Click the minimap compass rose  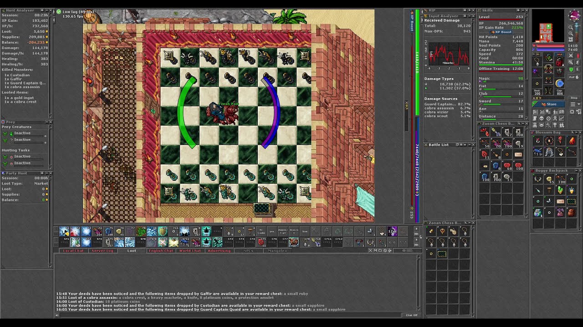(574, 15)
